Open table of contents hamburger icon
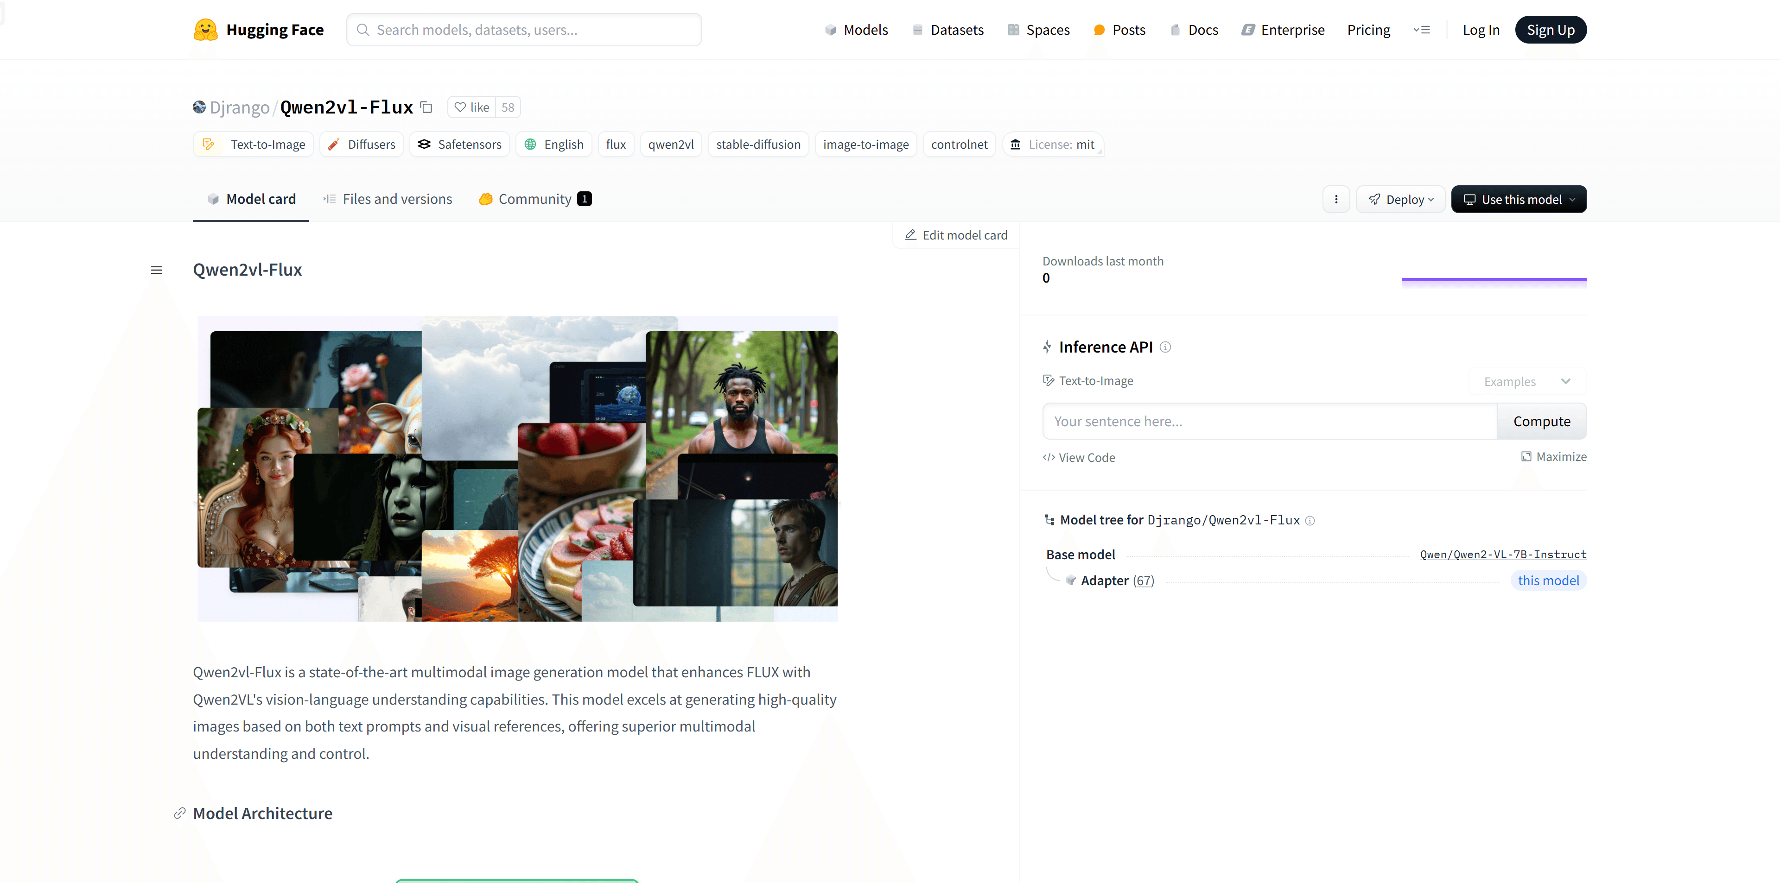This screenshot has height=883, width=1780. point(157,270)
